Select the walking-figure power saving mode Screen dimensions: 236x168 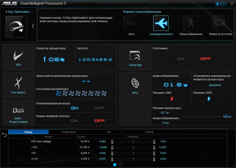point(191,23)
